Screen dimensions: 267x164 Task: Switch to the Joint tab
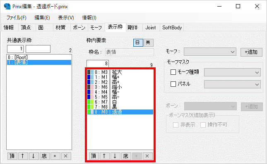(x=151, y=28)
